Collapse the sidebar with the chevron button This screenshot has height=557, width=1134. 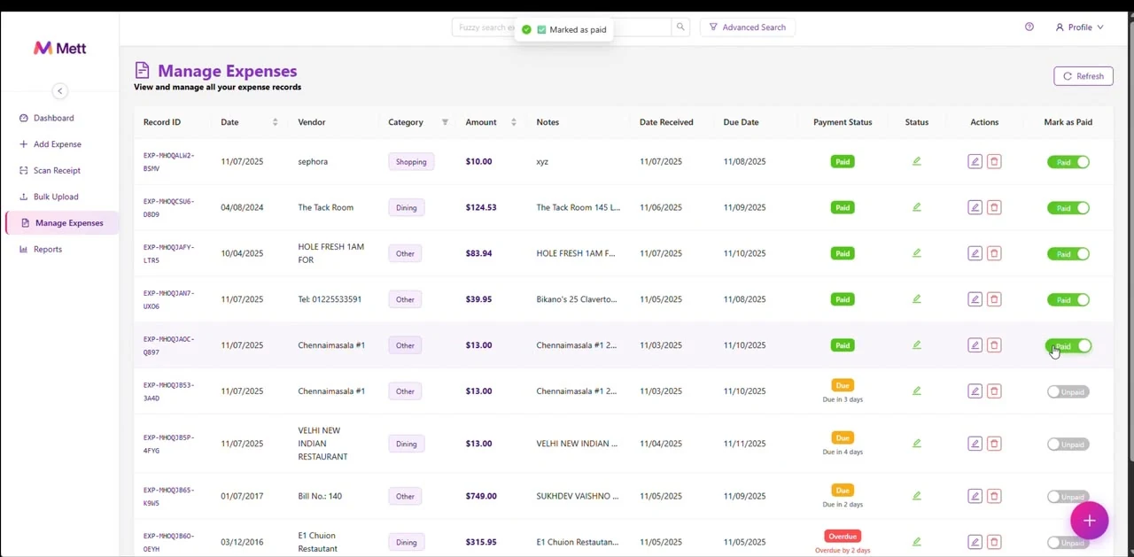[x=59, y=91]
